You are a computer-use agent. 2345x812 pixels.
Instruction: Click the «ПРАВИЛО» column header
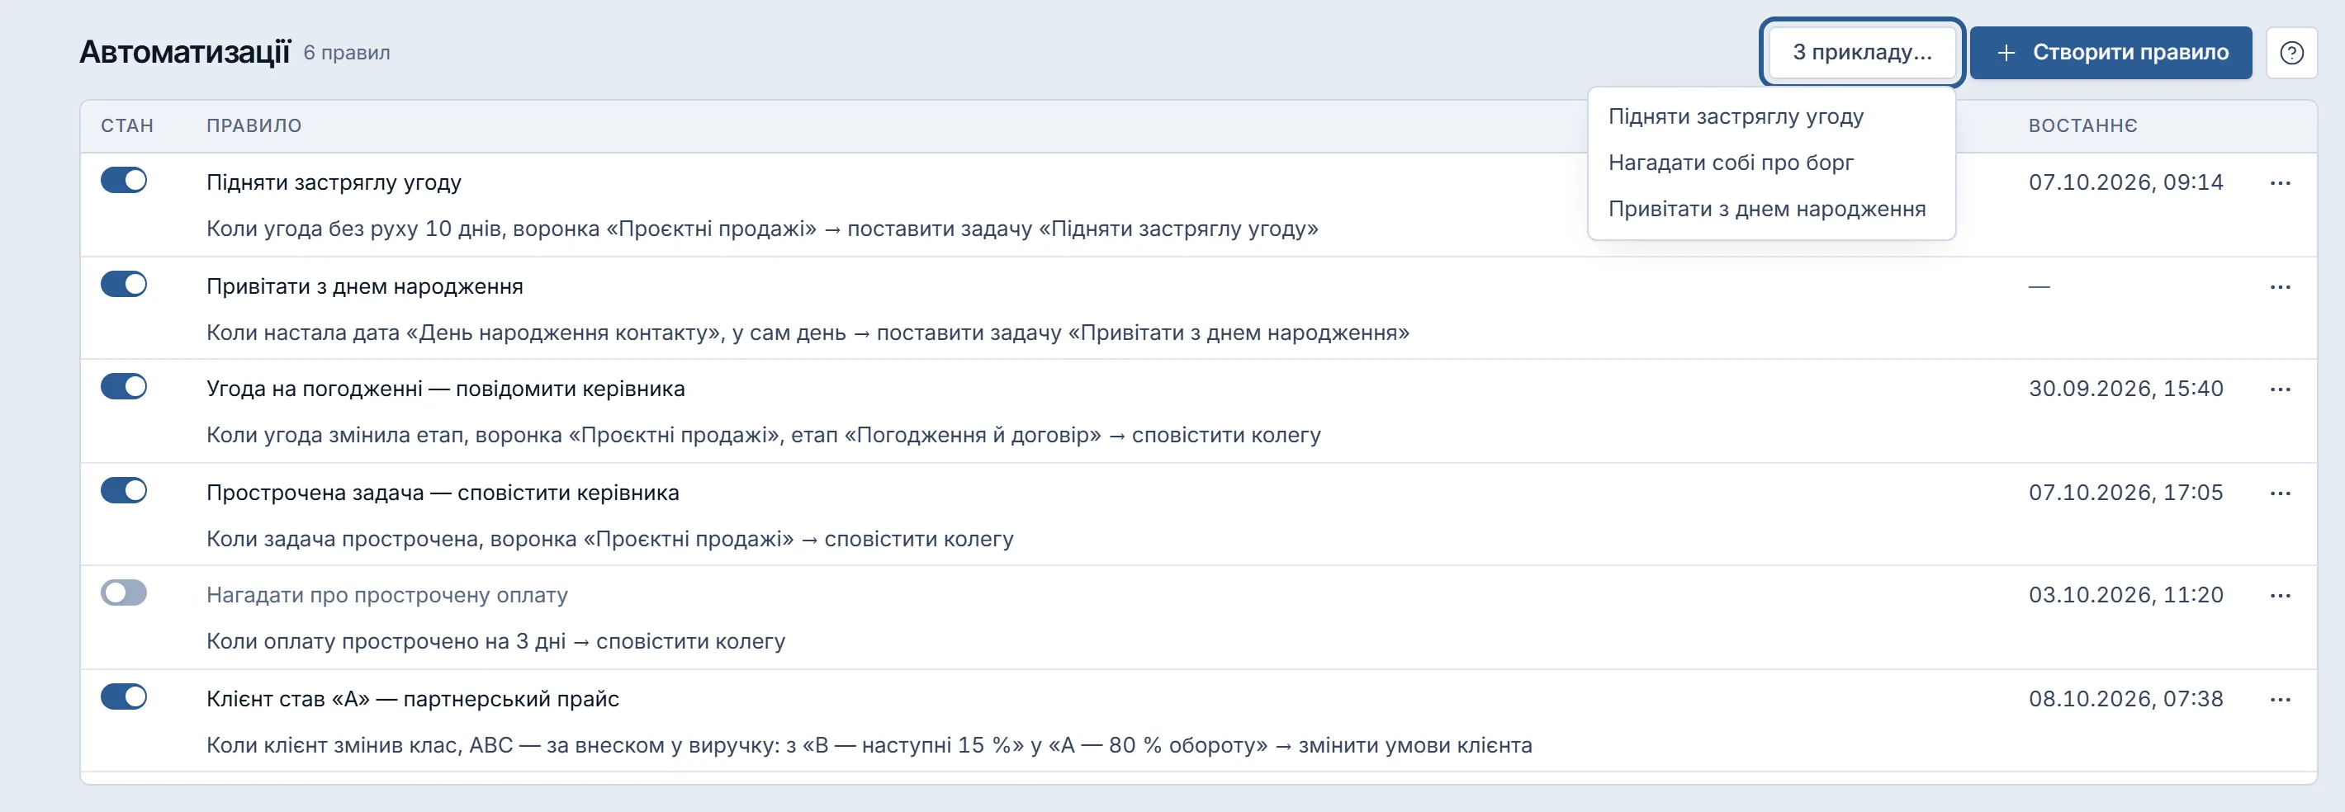254,125
